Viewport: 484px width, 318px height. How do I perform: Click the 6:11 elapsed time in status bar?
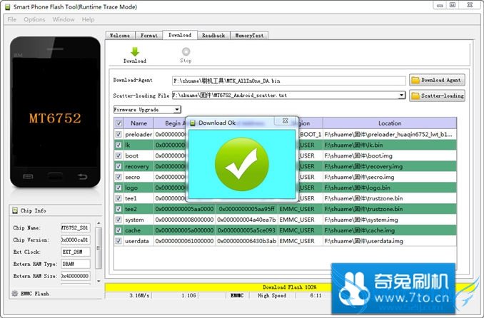tap(316, 295)
